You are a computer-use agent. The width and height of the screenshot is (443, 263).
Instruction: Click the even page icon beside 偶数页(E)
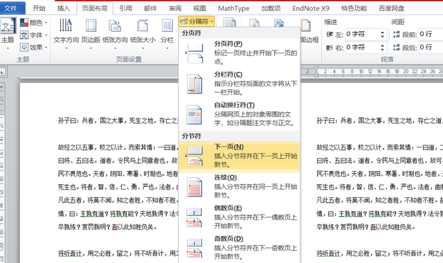195,218
